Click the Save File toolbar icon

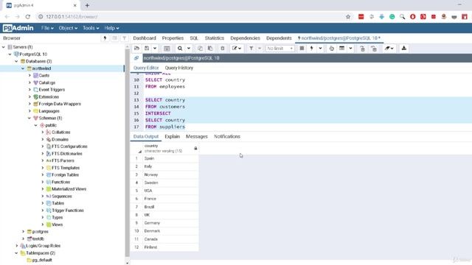pos(147,49)
